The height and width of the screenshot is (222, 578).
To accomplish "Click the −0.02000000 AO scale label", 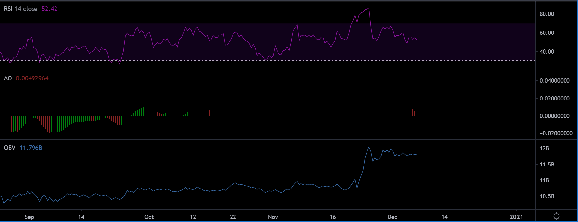I will [556, 133].
